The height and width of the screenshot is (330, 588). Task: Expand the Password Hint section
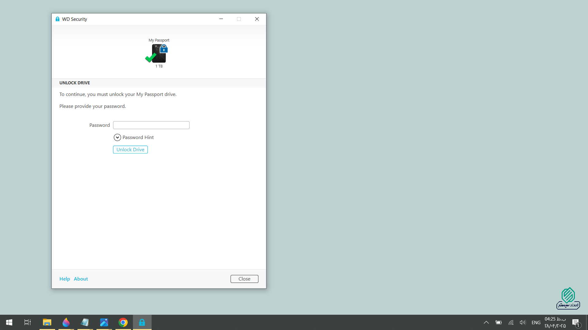coord(117,137)
